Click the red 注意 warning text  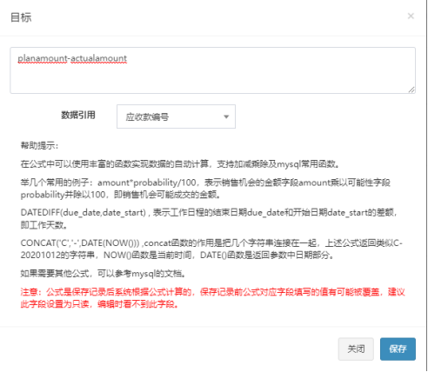point(212,298)
